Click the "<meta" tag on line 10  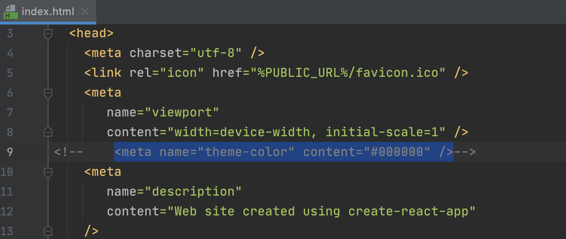tap(103, 172)
